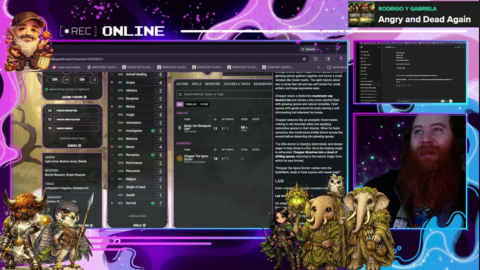The height and width of the screenshot is (270, 480).
Task: Roll the Stealth +1 bonus
Action: (x=160, y=195)
